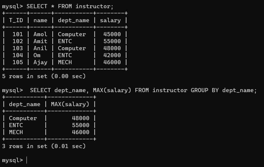Click the name Amol in the table

click(x=40, y=34)
